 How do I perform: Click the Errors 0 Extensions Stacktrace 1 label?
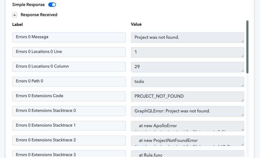(69, 126)
